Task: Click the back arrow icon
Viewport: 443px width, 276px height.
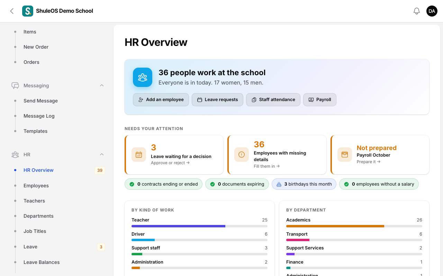Action: pos(12,11)
